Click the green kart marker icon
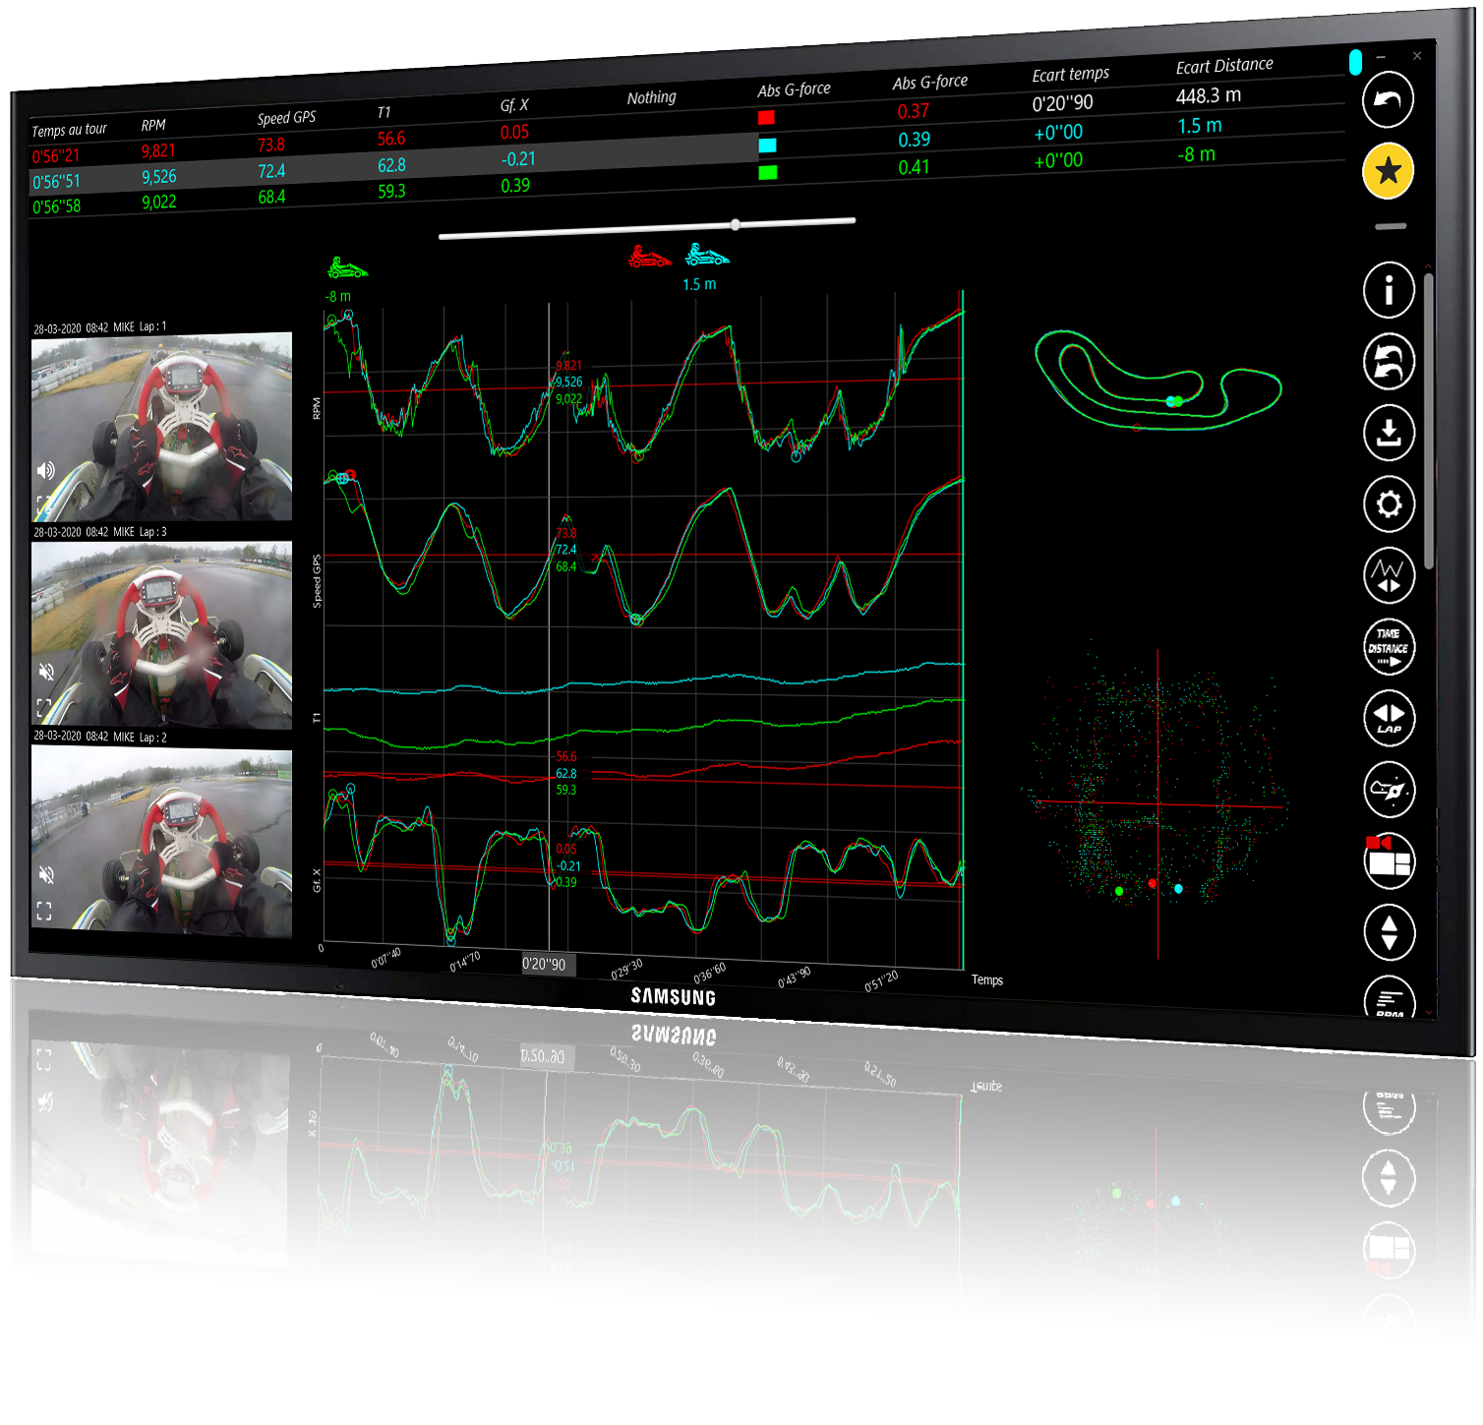The height and width of the screenshot is (1425, 1483). 346,267
